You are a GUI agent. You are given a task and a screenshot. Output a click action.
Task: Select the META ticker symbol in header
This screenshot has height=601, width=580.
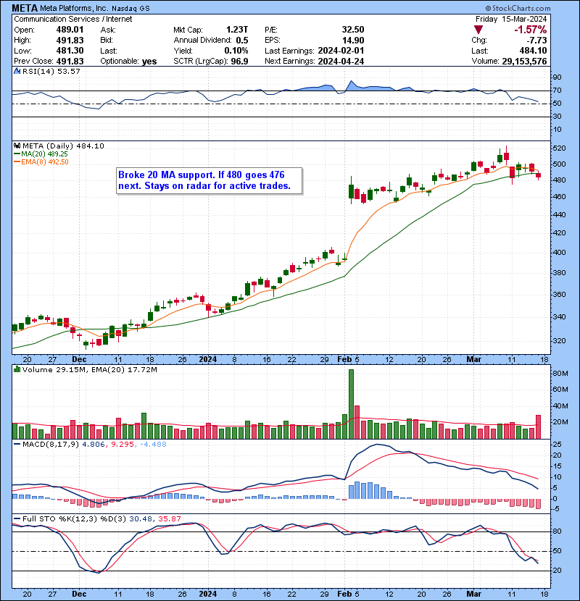click(25, 8)
